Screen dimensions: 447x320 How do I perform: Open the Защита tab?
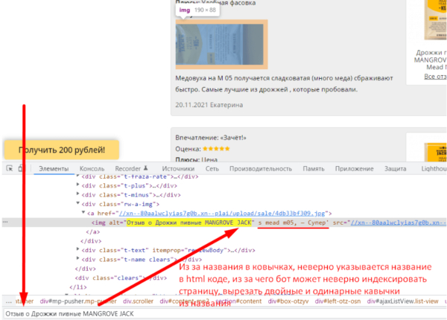point(395,168)
